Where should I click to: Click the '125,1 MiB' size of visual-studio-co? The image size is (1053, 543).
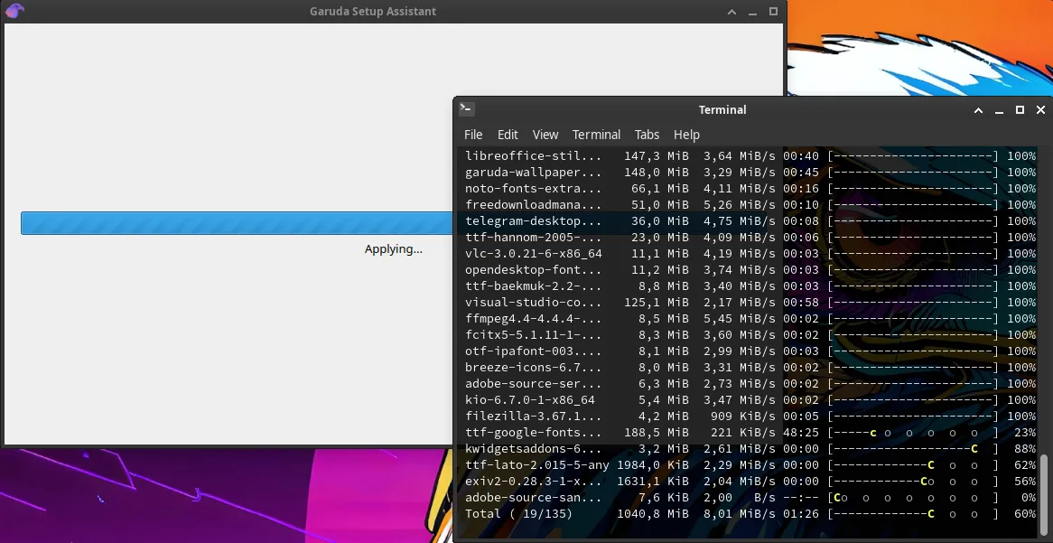657,303
